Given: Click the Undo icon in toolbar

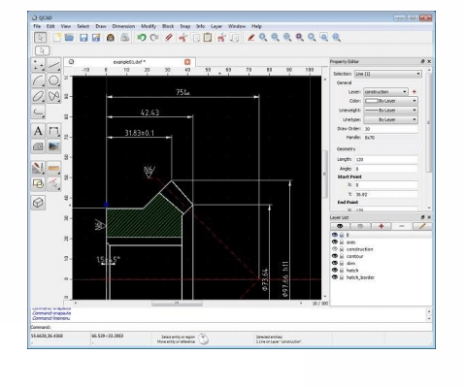Looking at the screenshot, I should 142,38.
